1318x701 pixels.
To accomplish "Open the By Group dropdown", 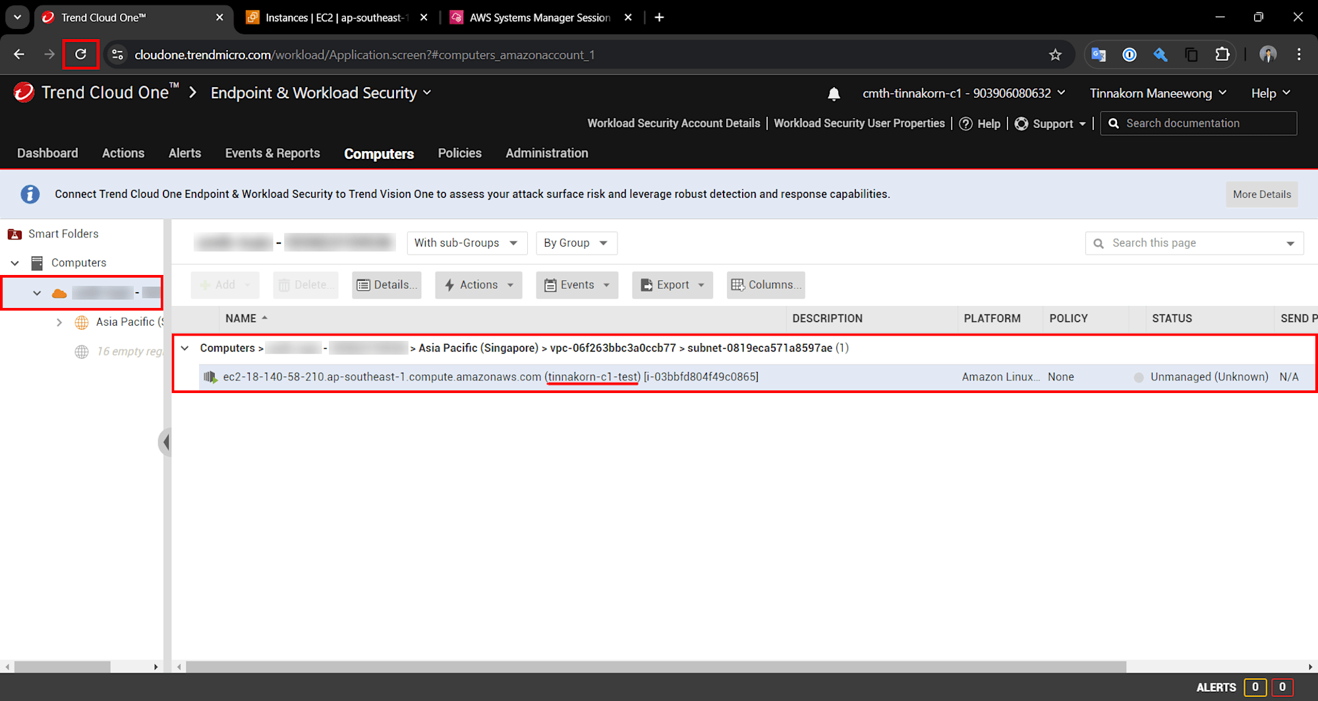I will point(577,243).
